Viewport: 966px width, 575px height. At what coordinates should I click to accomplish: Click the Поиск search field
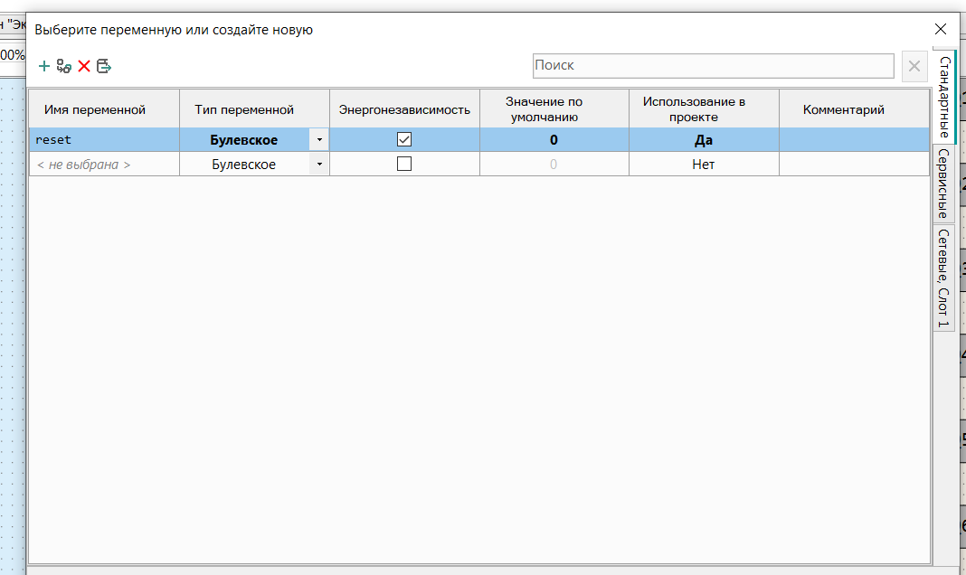pyautogui.click(x=714, y=66)
